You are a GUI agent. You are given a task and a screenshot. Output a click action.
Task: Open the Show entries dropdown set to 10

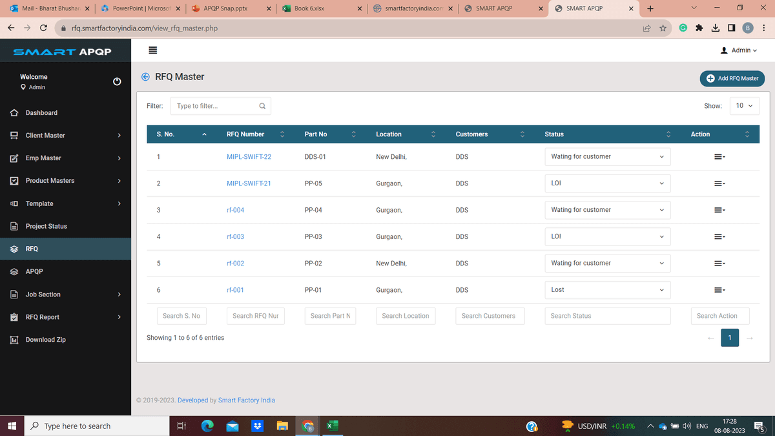745,105
